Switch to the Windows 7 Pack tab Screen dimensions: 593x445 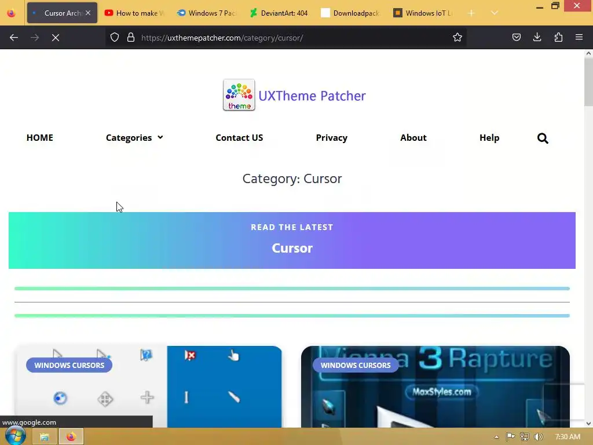pyautogui.click(x=207, y=13)
